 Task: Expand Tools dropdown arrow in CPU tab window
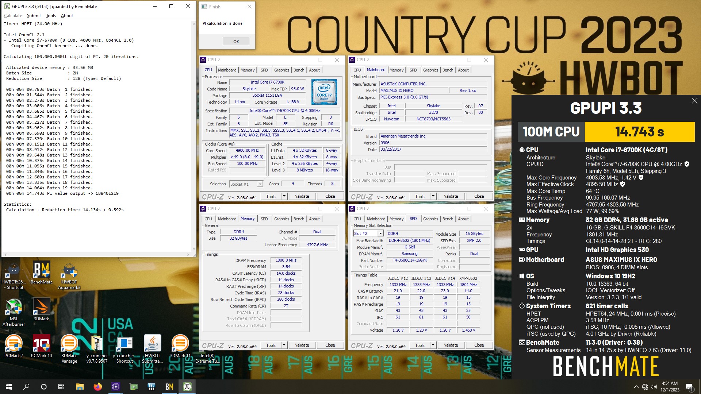pos(284,196)
